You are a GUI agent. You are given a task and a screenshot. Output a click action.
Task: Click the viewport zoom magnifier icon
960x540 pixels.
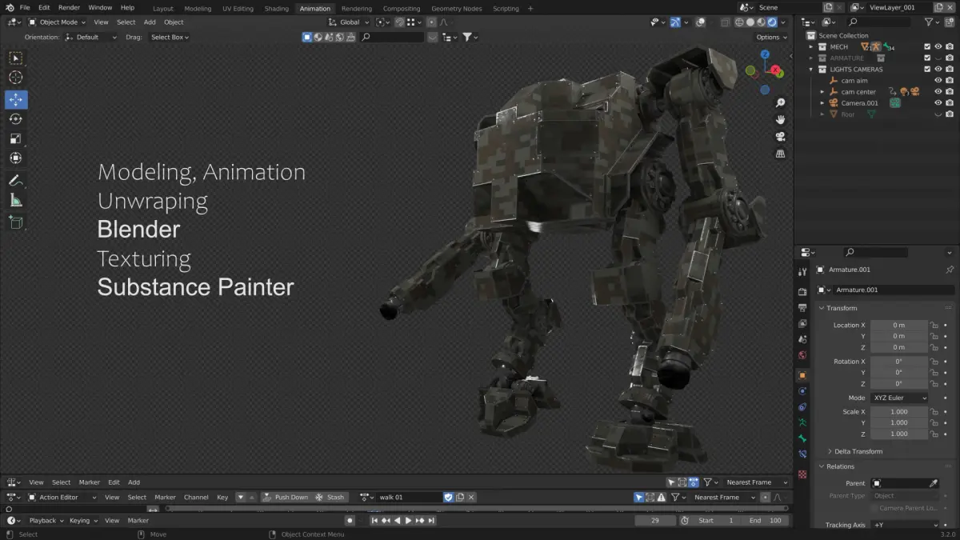pyautogui.click(x=780, y=102)
